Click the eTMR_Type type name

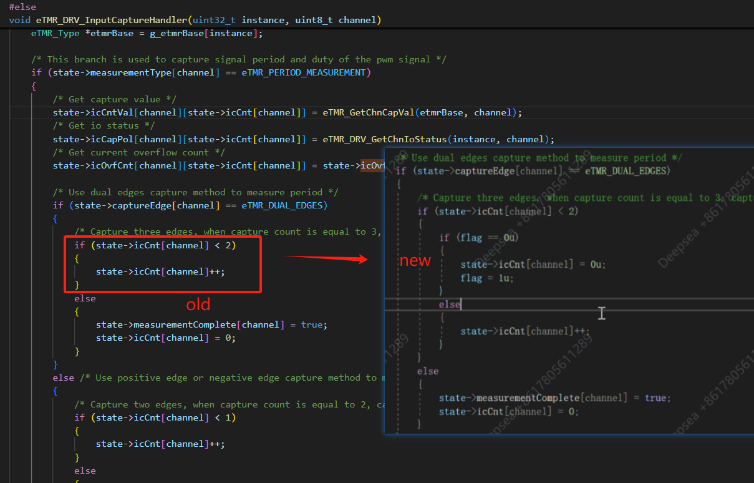55,33
